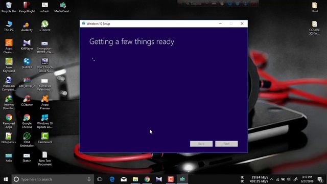327x184 pixels.
Task: Click the Windows 10 Setup taskbar button
Action: pyautogui.click(x=182, y=179)
